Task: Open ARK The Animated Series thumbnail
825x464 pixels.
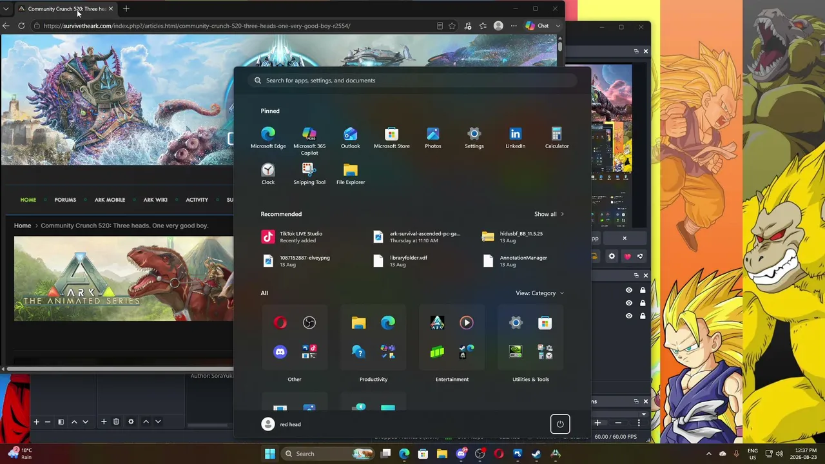Action: (x=124, y=278)
